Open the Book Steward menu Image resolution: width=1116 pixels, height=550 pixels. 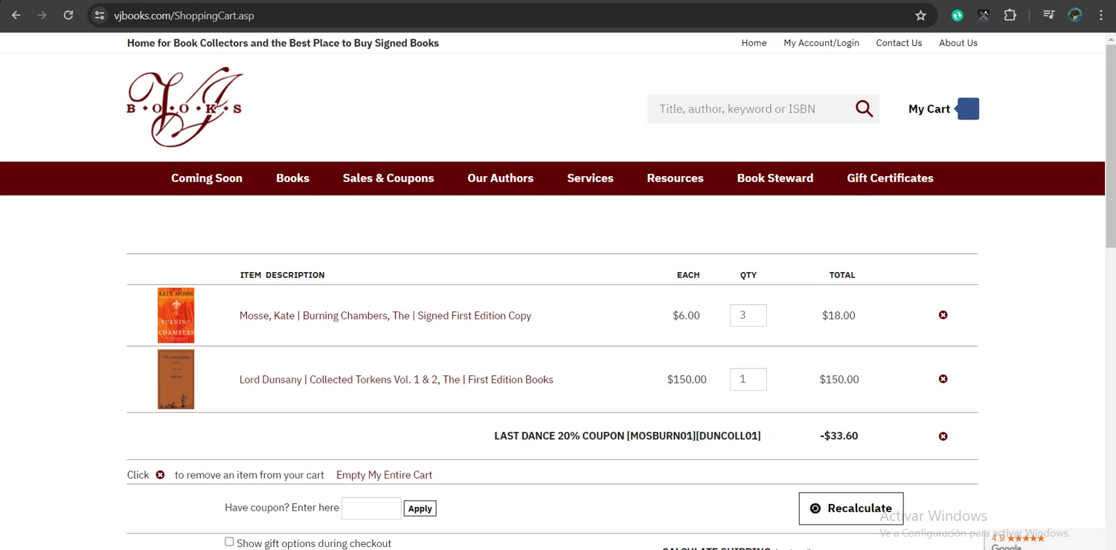[x=775, y=178]
